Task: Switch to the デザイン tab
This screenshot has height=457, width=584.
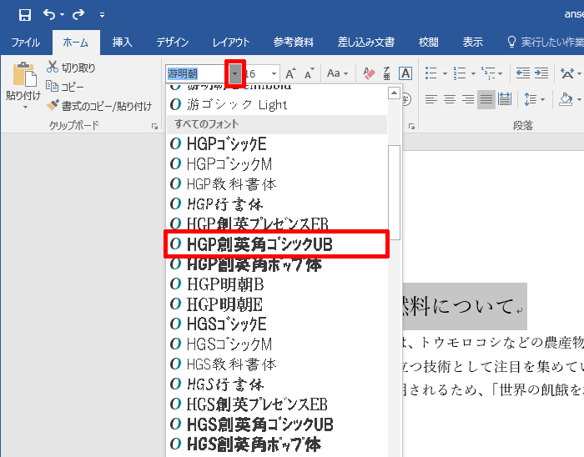Action: [x=173, y=43]
